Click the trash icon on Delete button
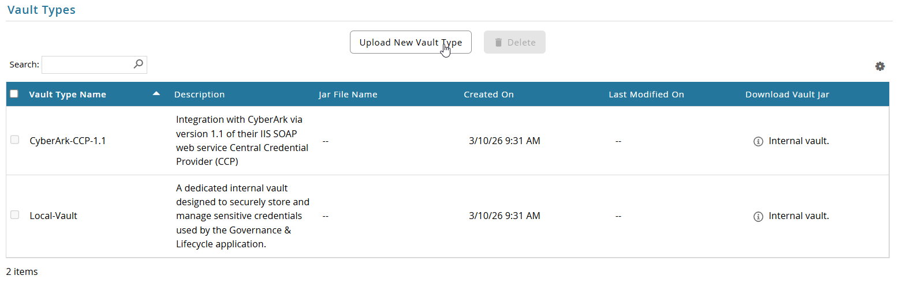This screenshot has width=899, height=298. pyautogui.click(x=498, y=42)
